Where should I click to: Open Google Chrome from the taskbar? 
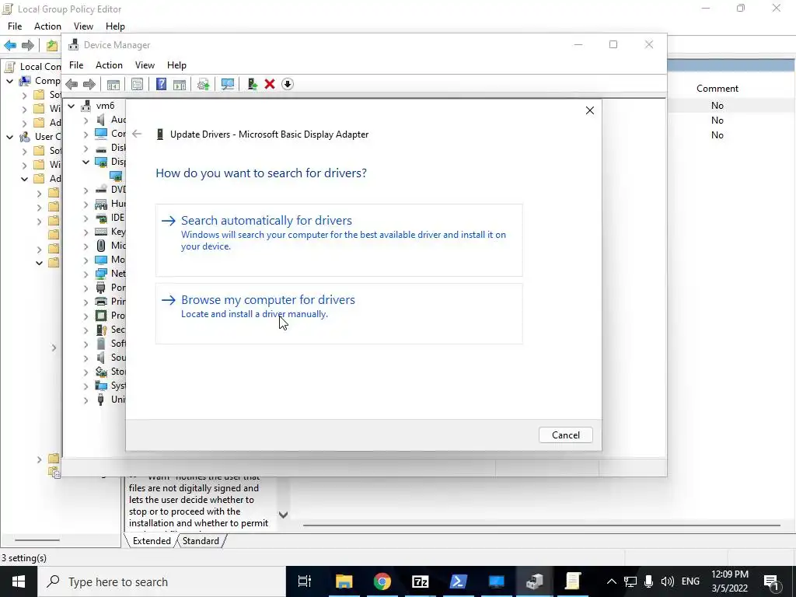click(x=382, y=581)
